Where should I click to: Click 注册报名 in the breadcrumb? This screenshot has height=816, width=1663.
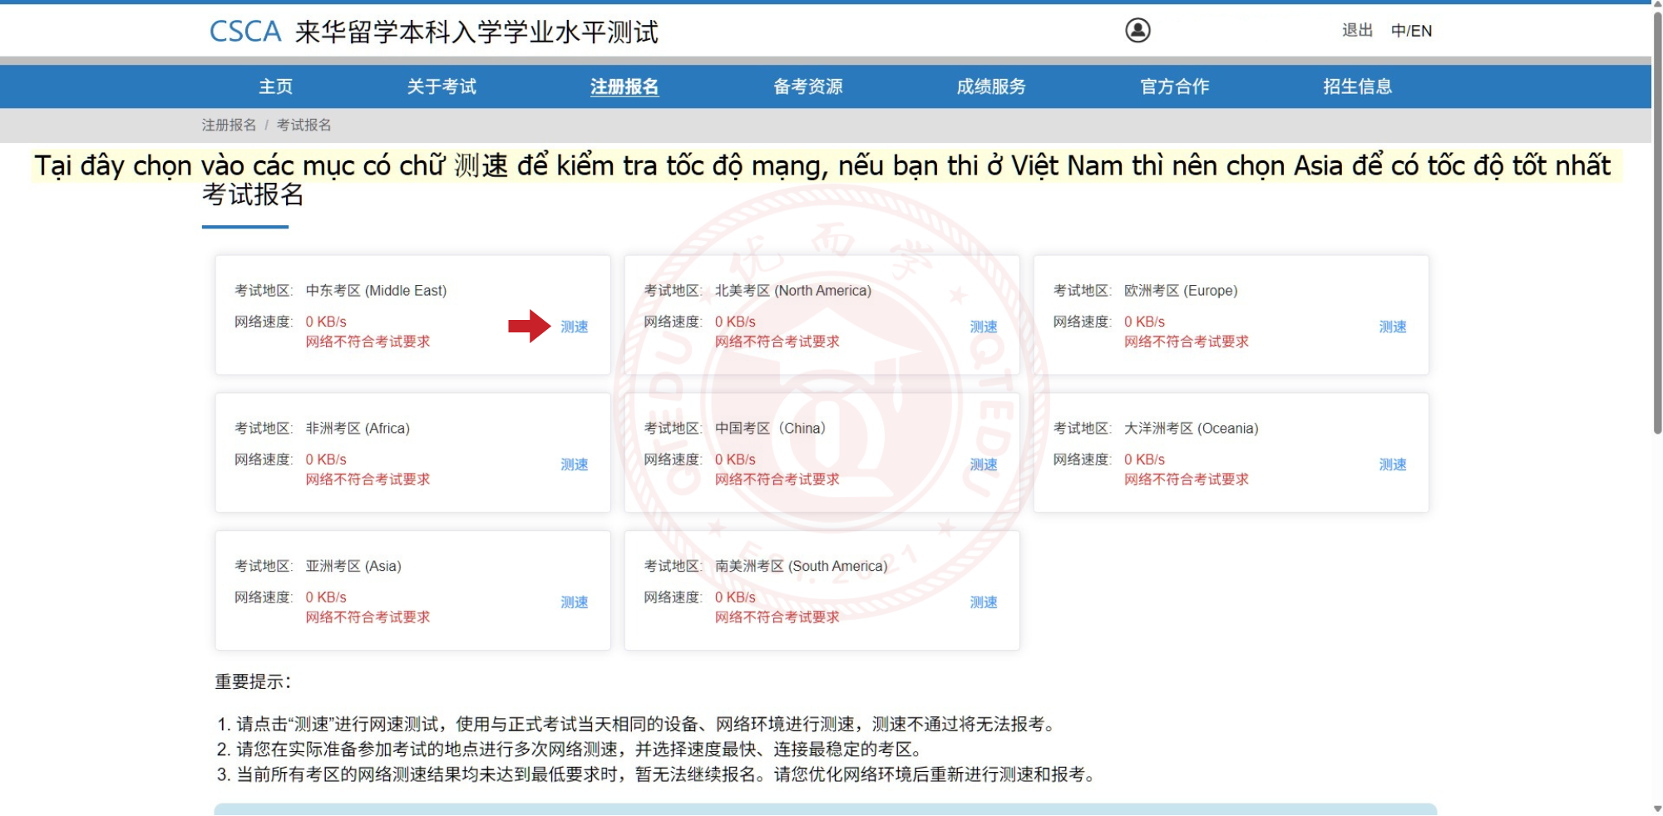[x=229, y=125]
